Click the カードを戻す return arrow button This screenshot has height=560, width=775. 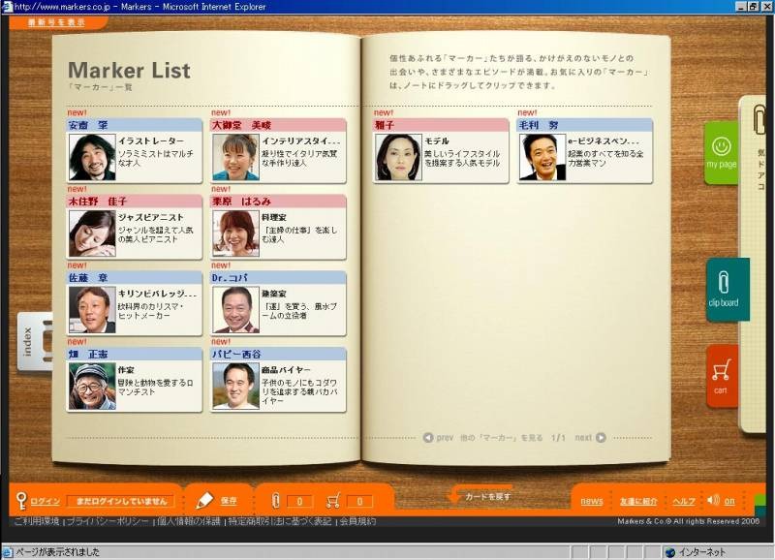[x=480, y=496]
